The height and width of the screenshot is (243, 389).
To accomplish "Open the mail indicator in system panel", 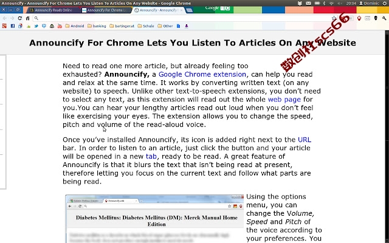I will point(308,3).
